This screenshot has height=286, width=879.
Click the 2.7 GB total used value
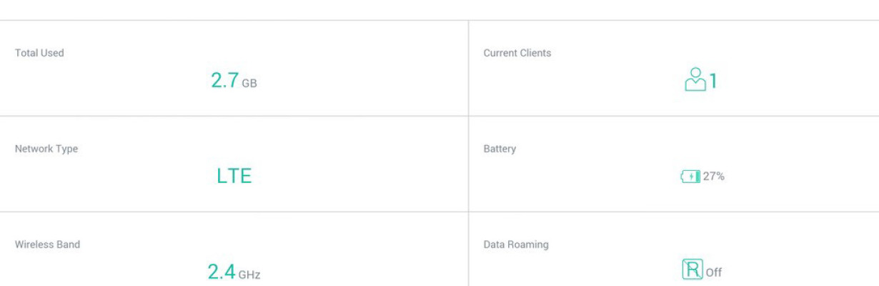click(234, 80)
